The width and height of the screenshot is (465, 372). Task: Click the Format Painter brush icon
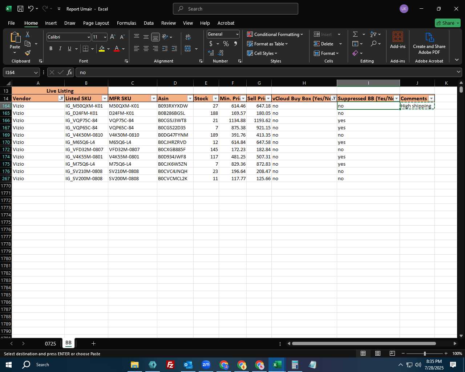[28, 53]
